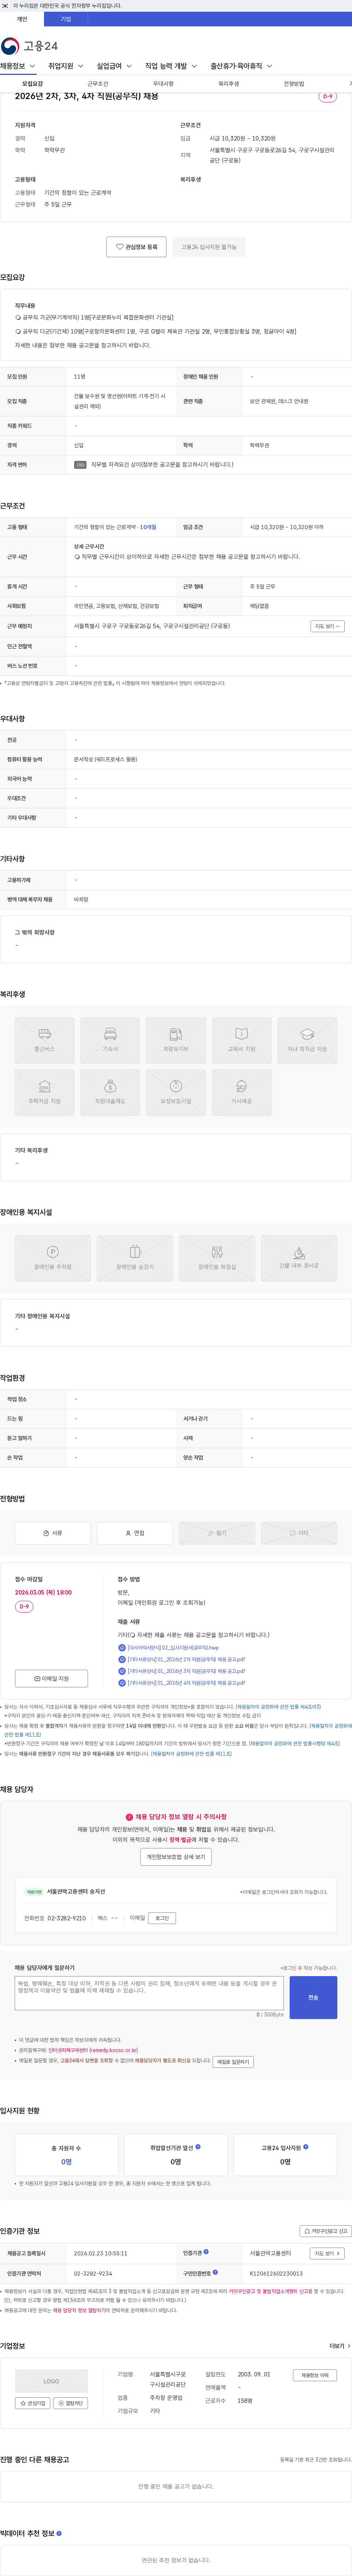
Task: Click the info icon next to 구인인증번호
Action: tap(215, 2272)
